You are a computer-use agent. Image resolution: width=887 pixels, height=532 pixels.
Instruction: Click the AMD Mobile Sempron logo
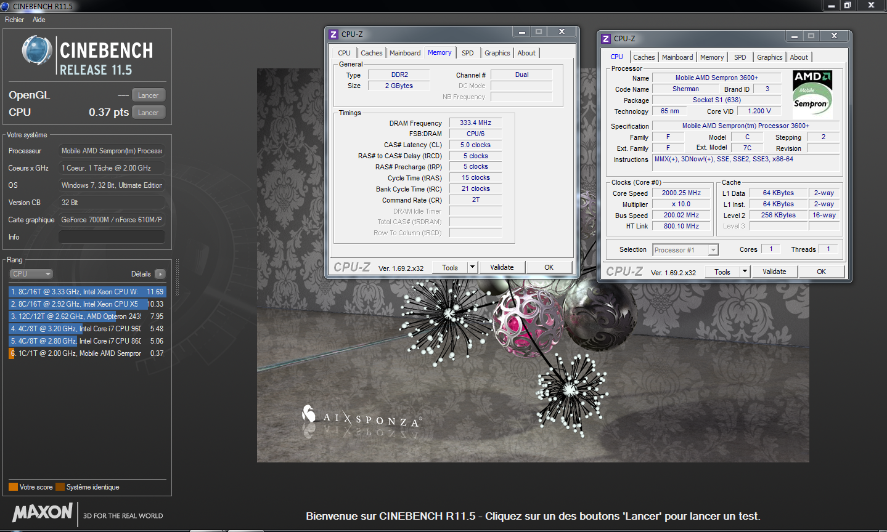click(x=812, y=94)
